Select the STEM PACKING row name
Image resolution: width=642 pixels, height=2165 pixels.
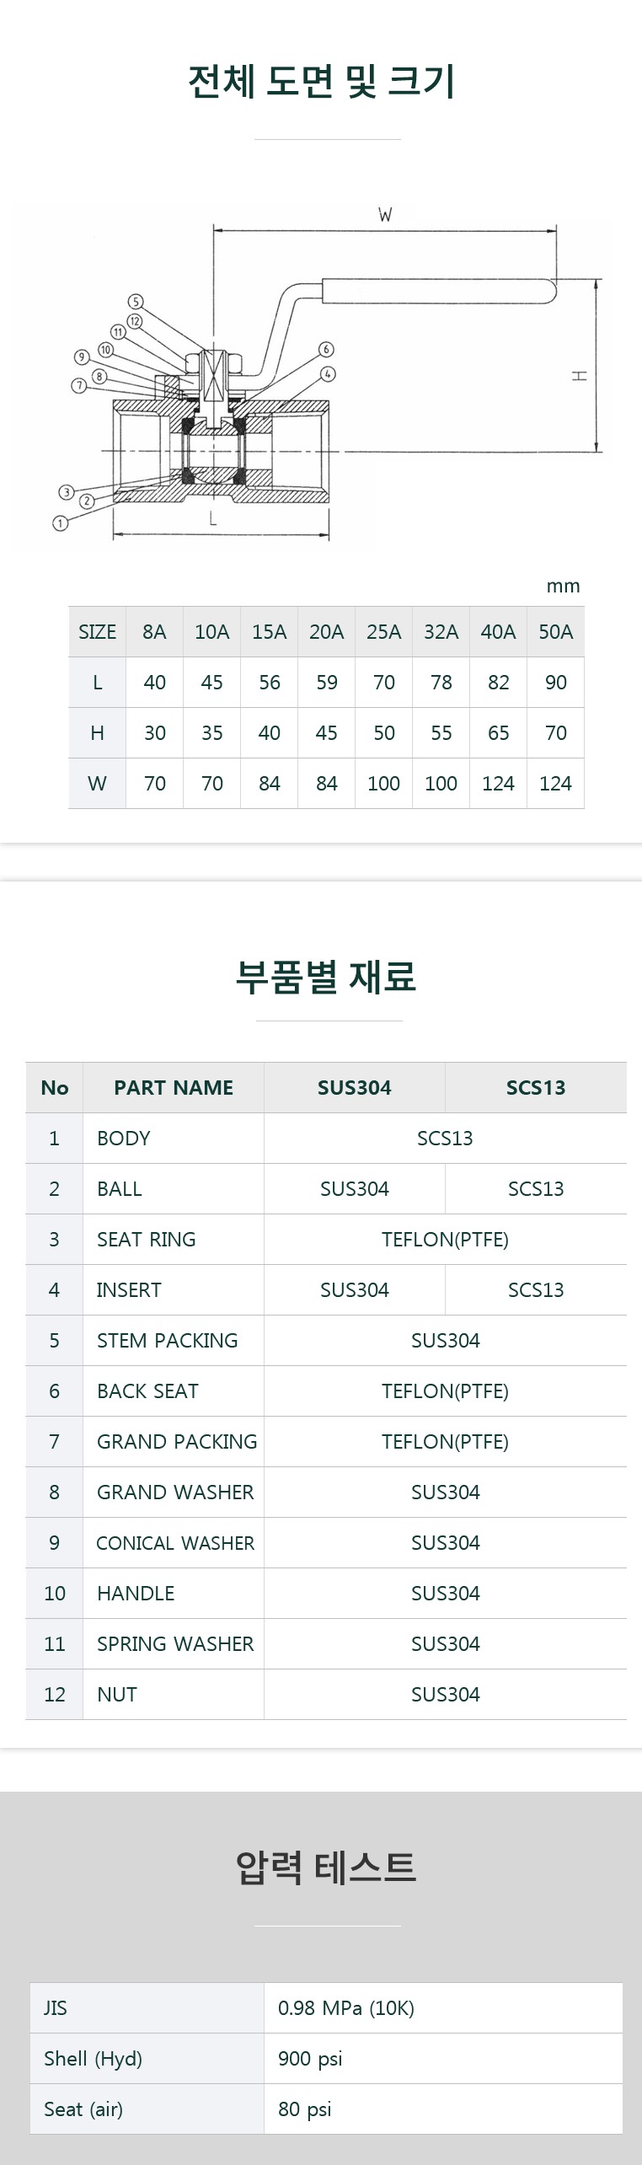(x=167, y=1341)
